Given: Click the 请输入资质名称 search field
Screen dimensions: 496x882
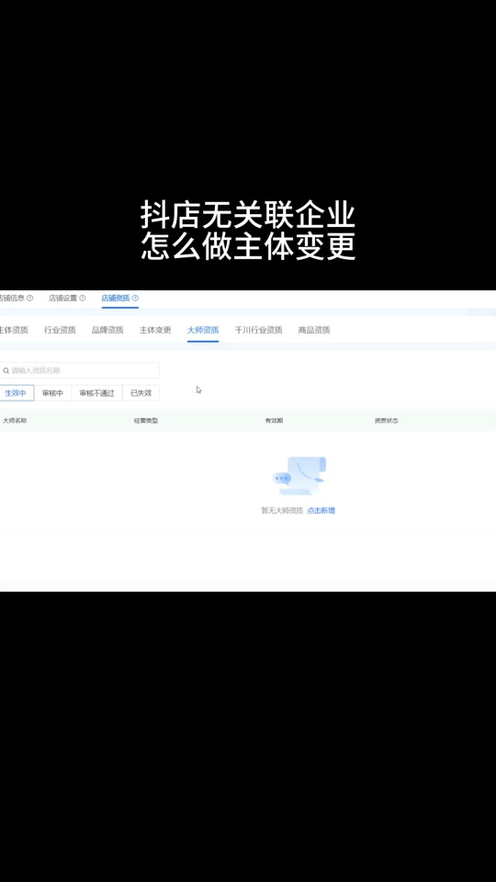Looking at the screenshot, I should [x=79, y=370].
